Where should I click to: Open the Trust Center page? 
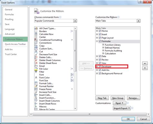click(11, 54)
